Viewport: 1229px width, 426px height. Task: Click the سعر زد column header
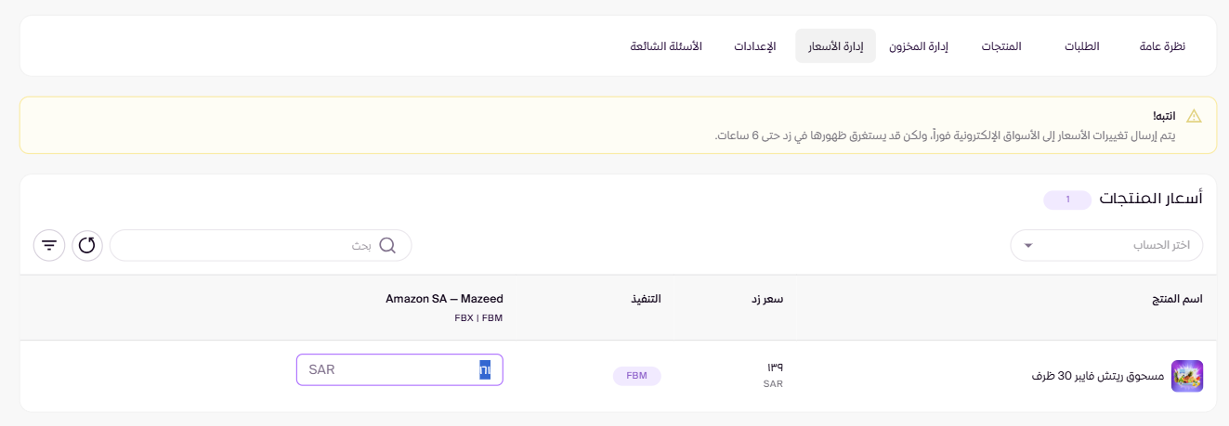pos(767,299)
